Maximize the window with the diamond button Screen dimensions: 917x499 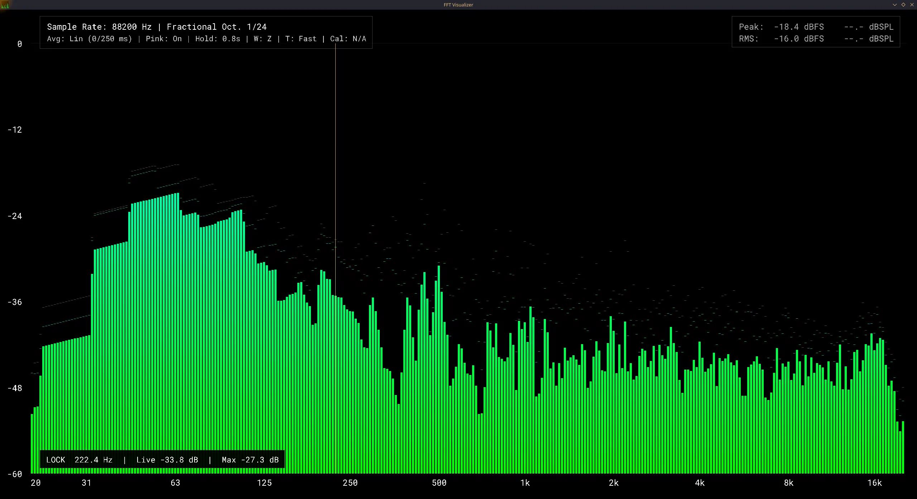click(x=903, y=5)
